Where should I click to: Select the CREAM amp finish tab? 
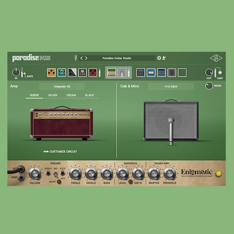[x=71, y=95]
